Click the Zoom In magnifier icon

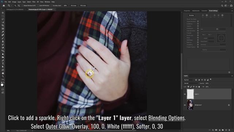15,5
